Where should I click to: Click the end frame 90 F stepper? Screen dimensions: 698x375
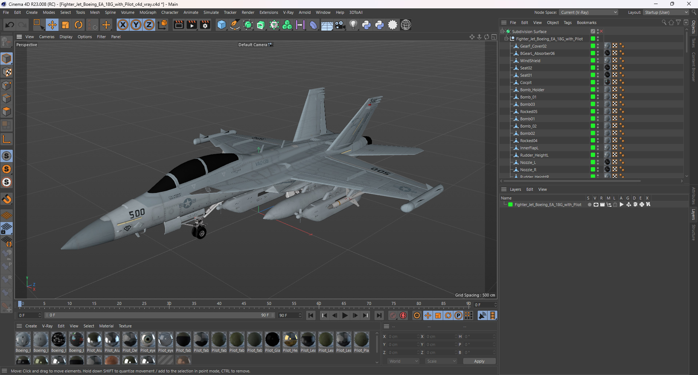300,315
